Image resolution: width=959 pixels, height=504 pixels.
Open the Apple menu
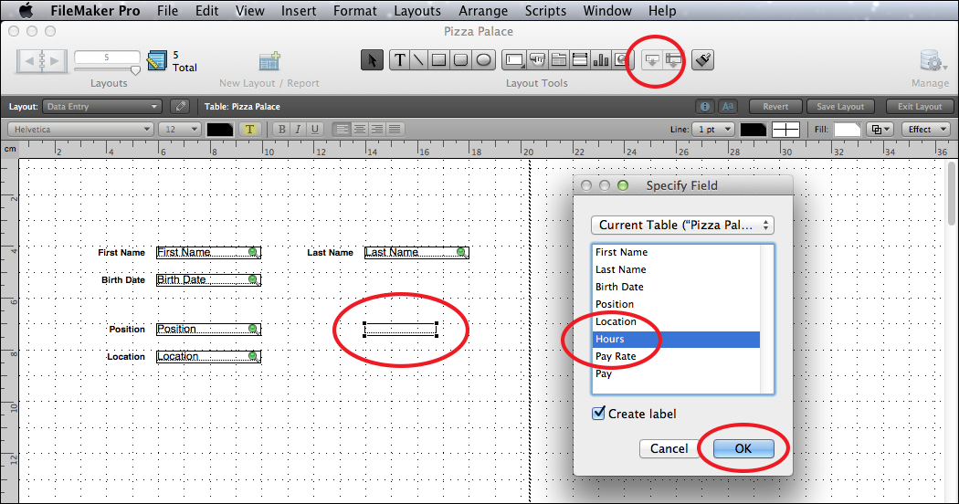[26, 10]
